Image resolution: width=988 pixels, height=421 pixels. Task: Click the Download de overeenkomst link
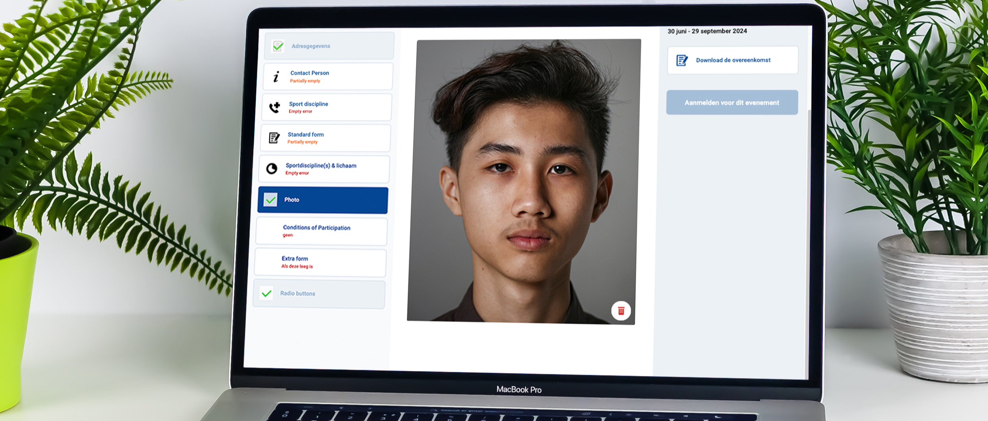[733, 60]
